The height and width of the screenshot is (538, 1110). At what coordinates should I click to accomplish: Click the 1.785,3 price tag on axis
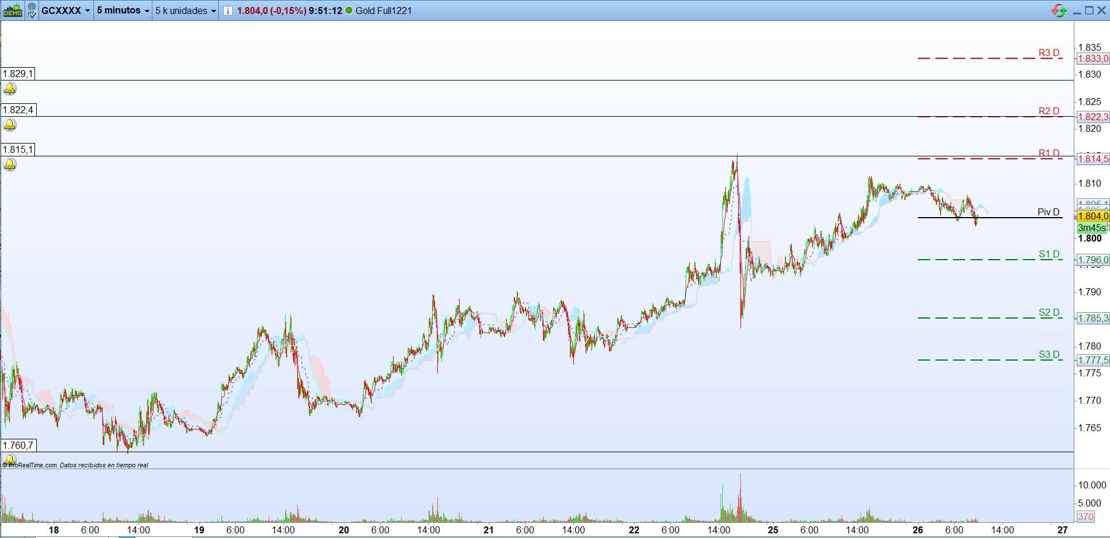click(1092, 318)
